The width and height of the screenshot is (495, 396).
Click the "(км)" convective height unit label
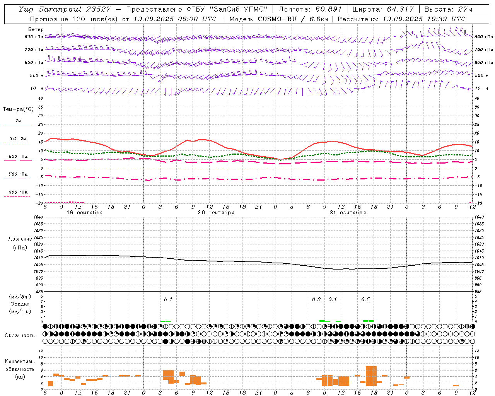tap(20, 377)
